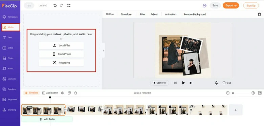This screenshot has height=126, width=264.
Task: Click the transition icon after scene 02
Action: pos(102,110)
